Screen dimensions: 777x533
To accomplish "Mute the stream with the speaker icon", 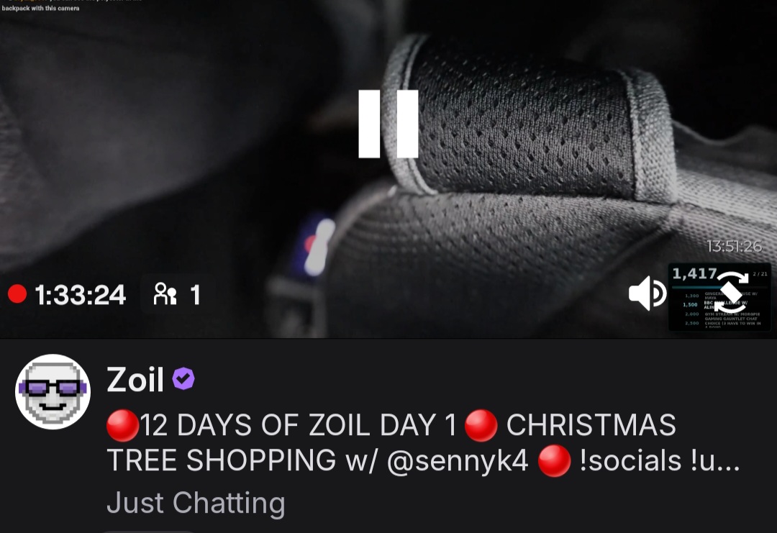I will (647, 293).
